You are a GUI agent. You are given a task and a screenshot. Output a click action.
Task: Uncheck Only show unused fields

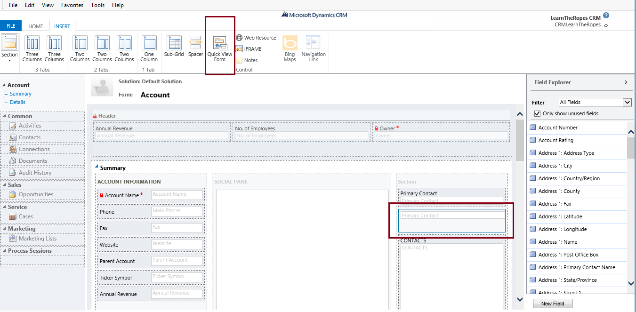(x=537, y=113)
